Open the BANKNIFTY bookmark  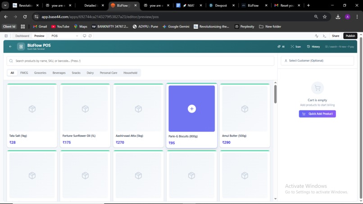coord(110,27)
